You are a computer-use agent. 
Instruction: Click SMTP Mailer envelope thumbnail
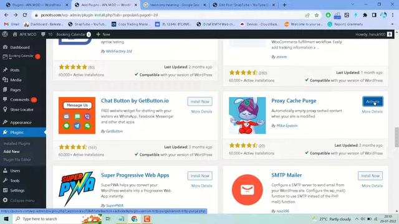[247, 190]
